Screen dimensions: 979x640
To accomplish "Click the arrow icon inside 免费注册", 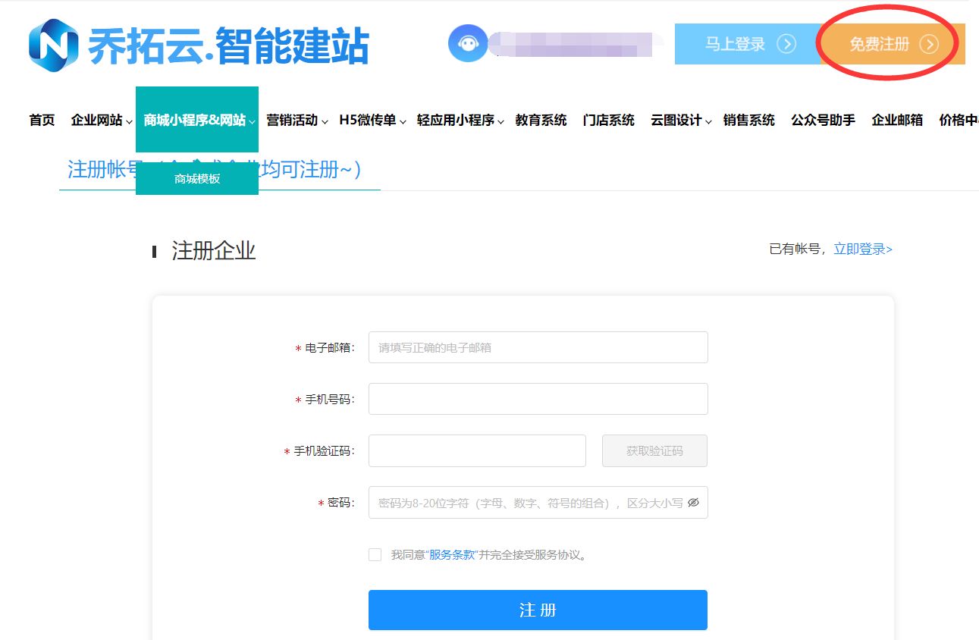I will pos(930,44).
